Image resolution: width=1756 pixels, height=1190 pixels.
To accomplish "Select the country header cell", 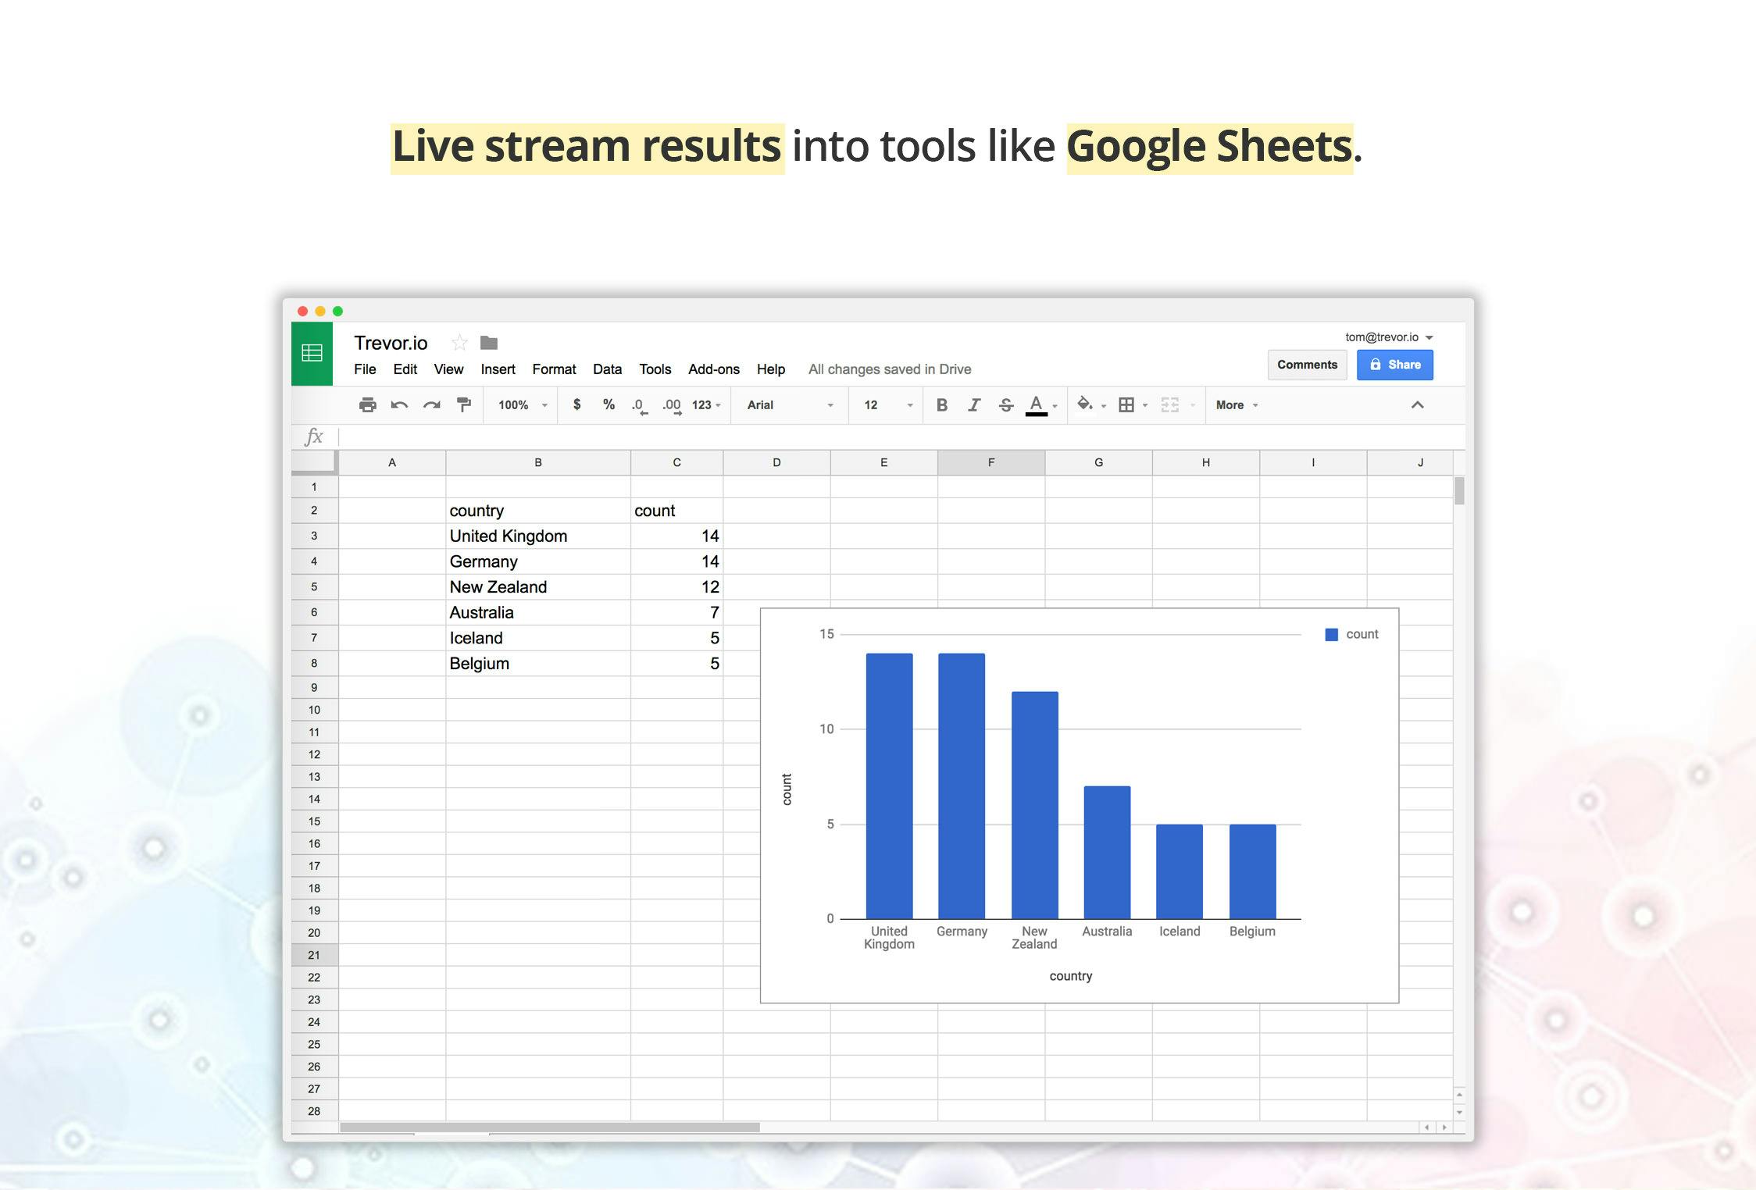I will tap(538, 511).
